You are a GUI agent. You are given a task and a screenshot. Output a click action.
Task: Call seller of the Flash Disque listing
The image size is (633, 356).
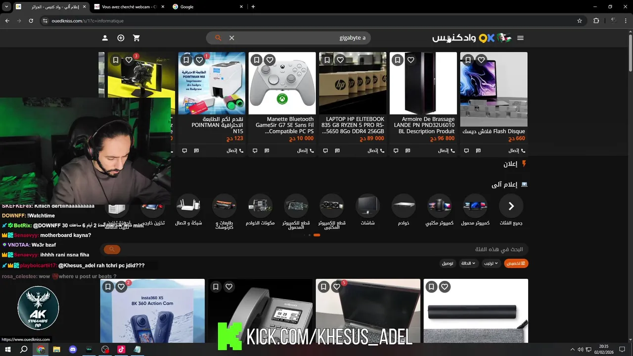(x=517, y=151)
